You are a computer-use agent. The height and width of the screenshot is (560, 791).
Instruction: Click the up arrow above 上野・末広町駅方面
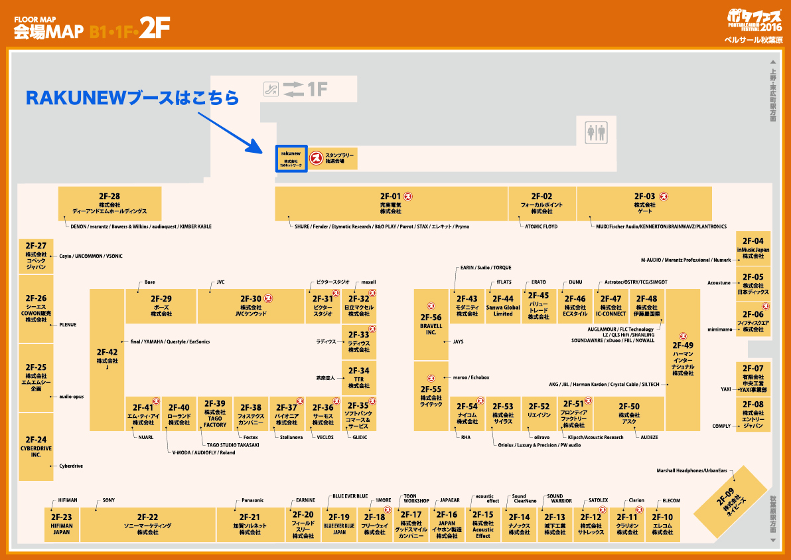772,62
